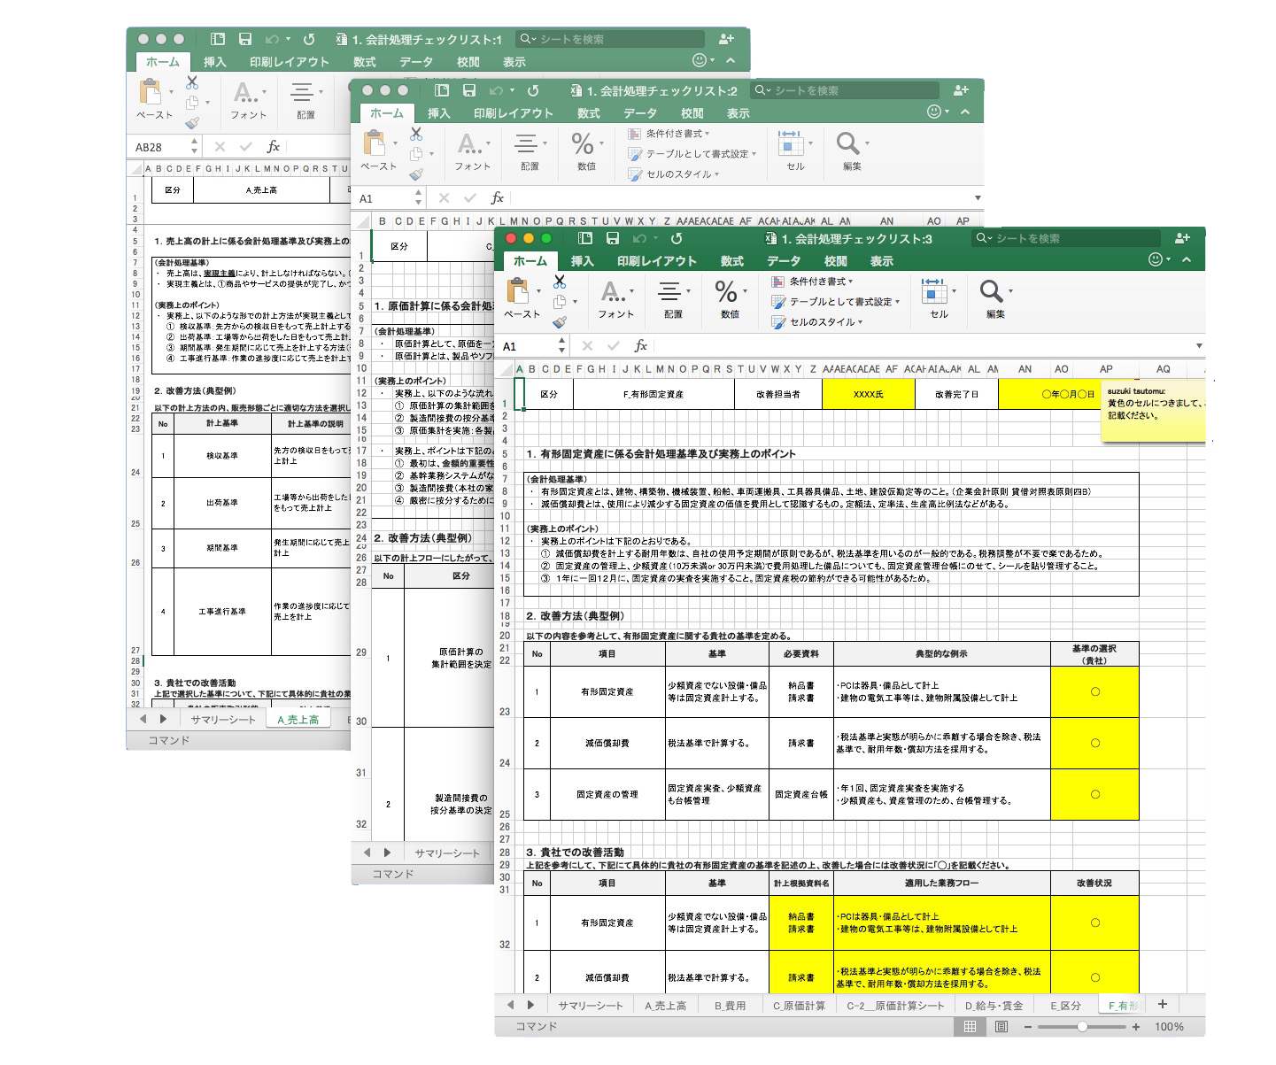This screenshot has height=1065, width=1276.
Task: Switch to normal grid view in status bar
Action: click(971, 1027)
